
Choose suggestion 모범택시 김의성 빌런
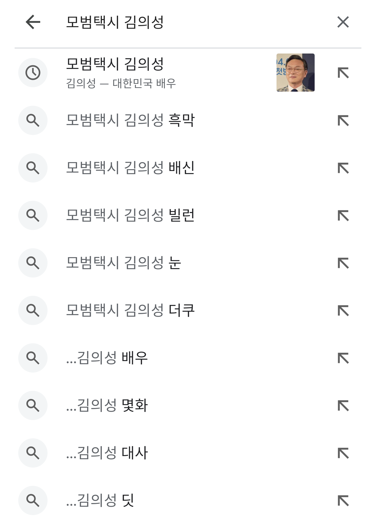(130, 215)
